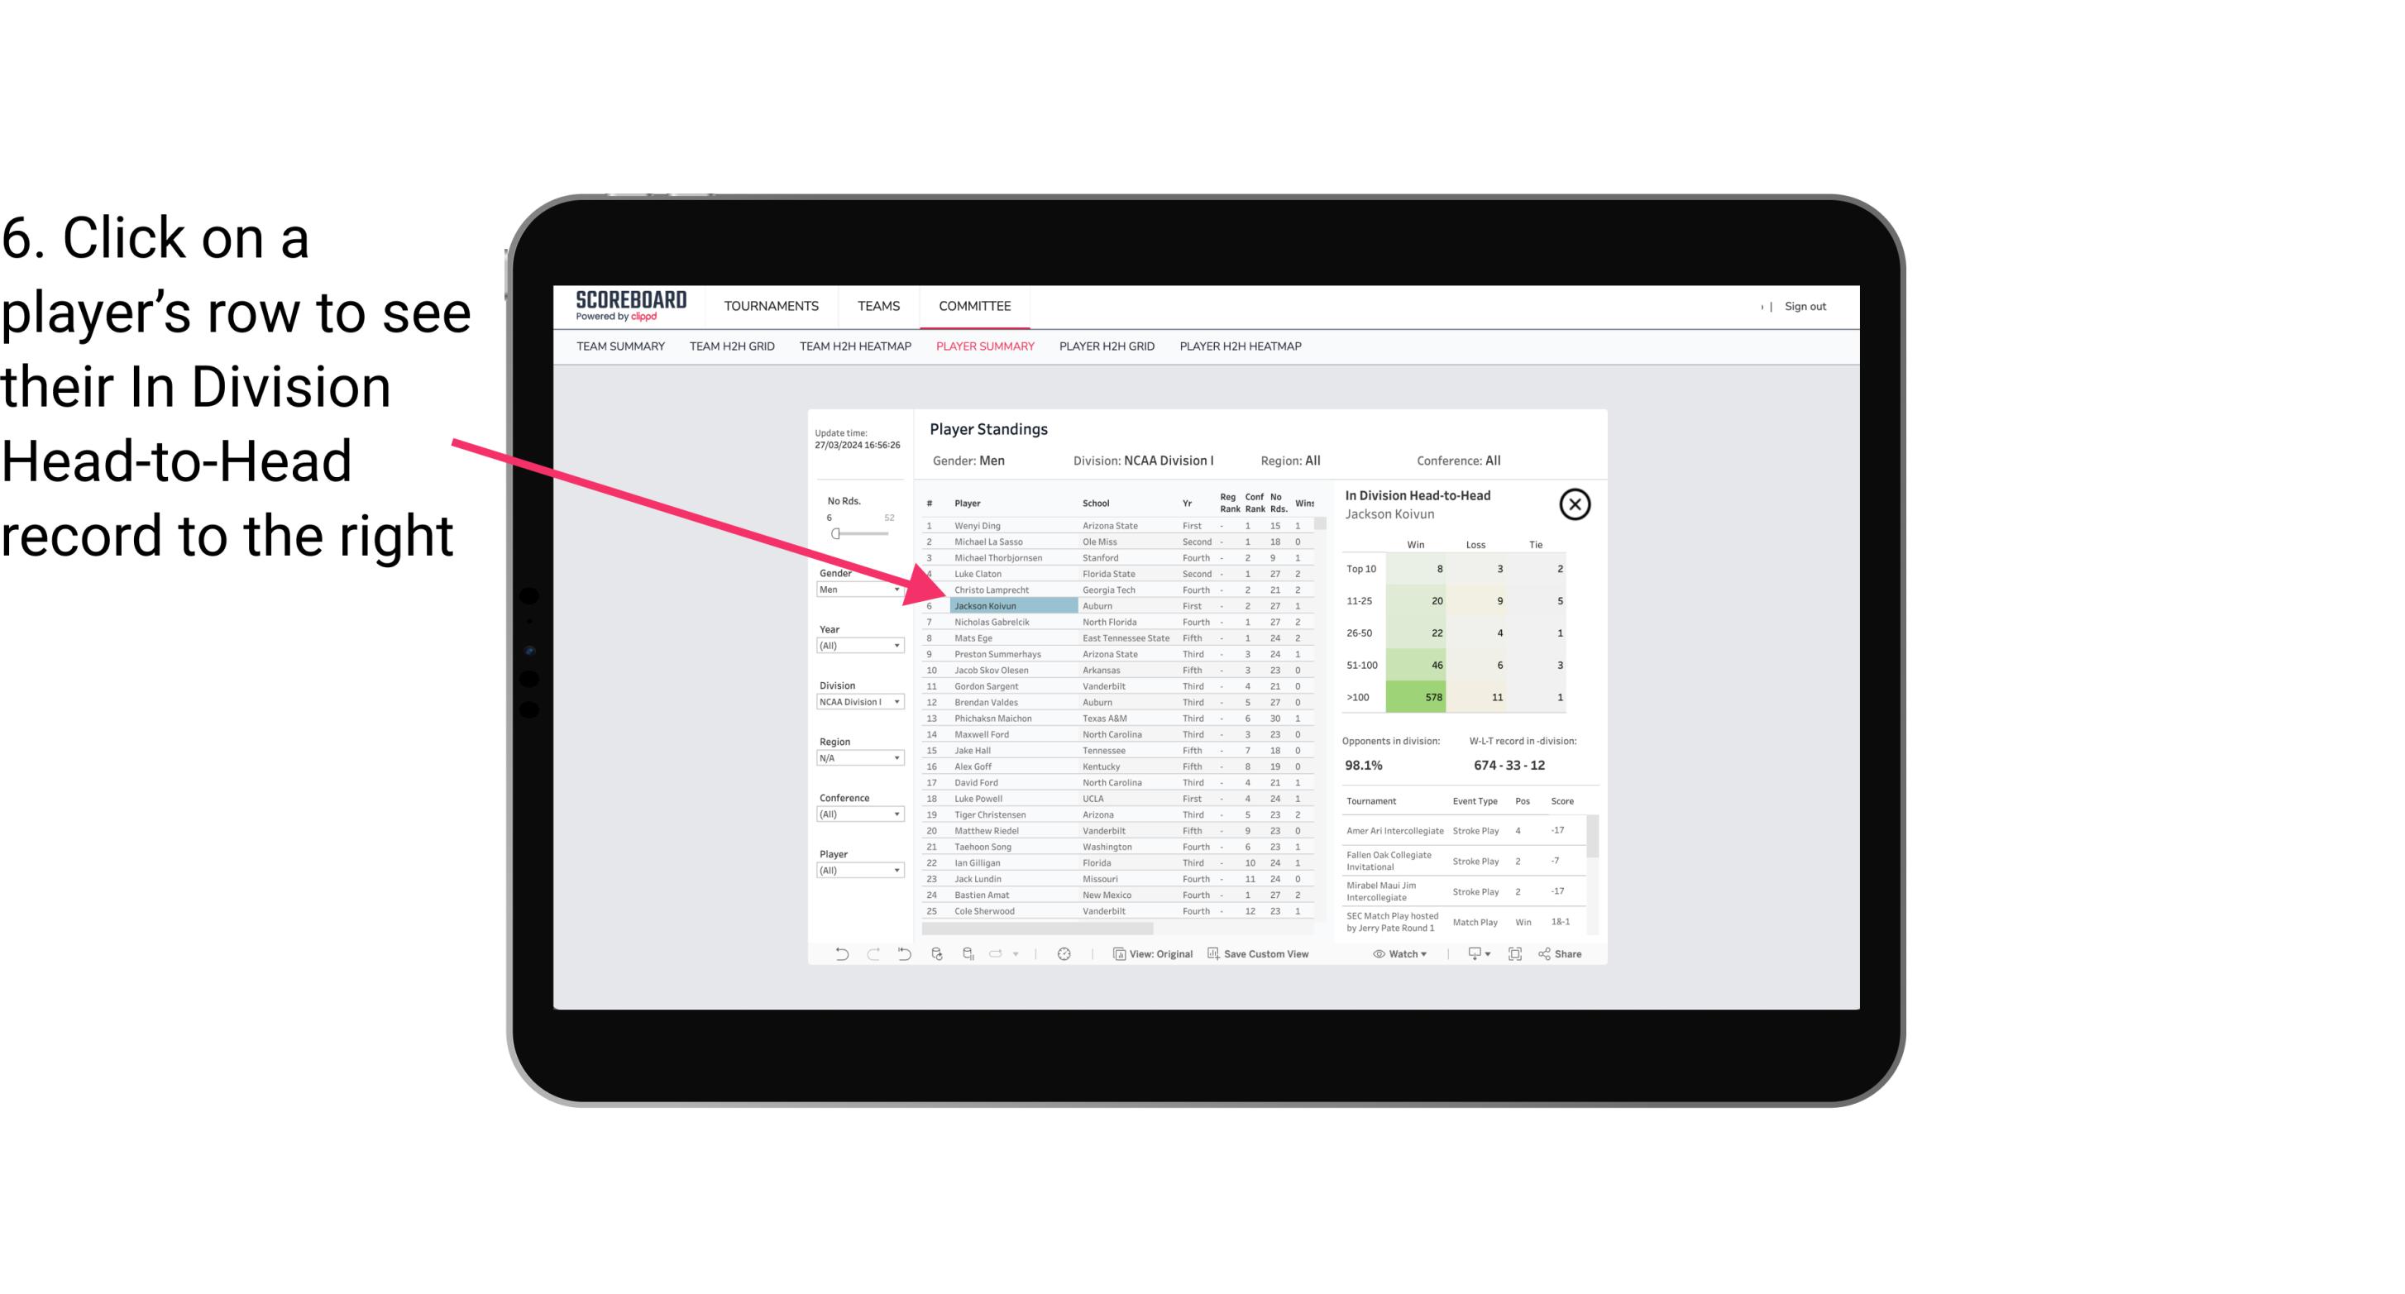Select Jackson Koivun player row
Image resolution: width=2405 pixels, height=1294 pixels.
pos(1112,605)
